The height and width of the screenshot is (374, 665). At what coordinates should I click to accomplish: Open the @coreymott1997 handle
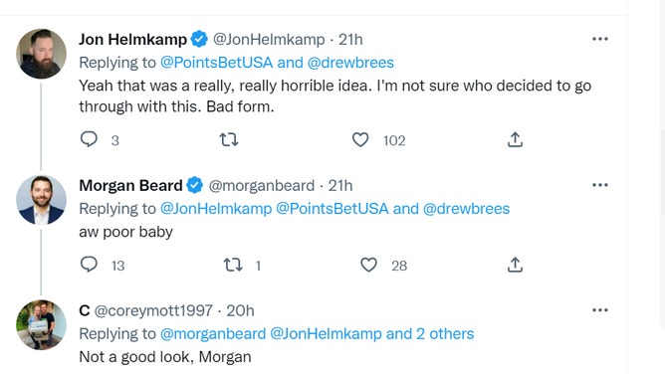153,311
